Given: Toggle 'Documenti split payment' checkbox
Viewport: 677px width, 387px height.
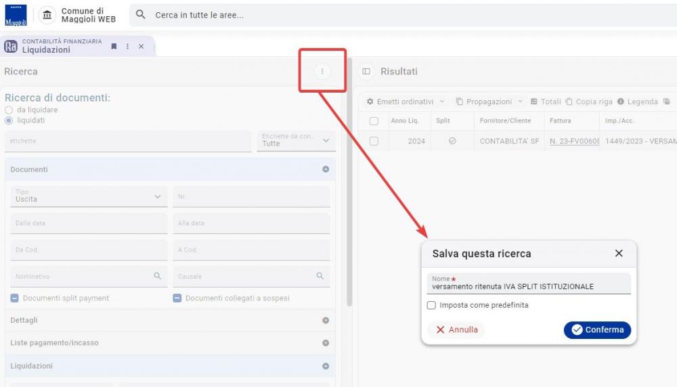Looking at the screenshot, I should click(15, 298).
